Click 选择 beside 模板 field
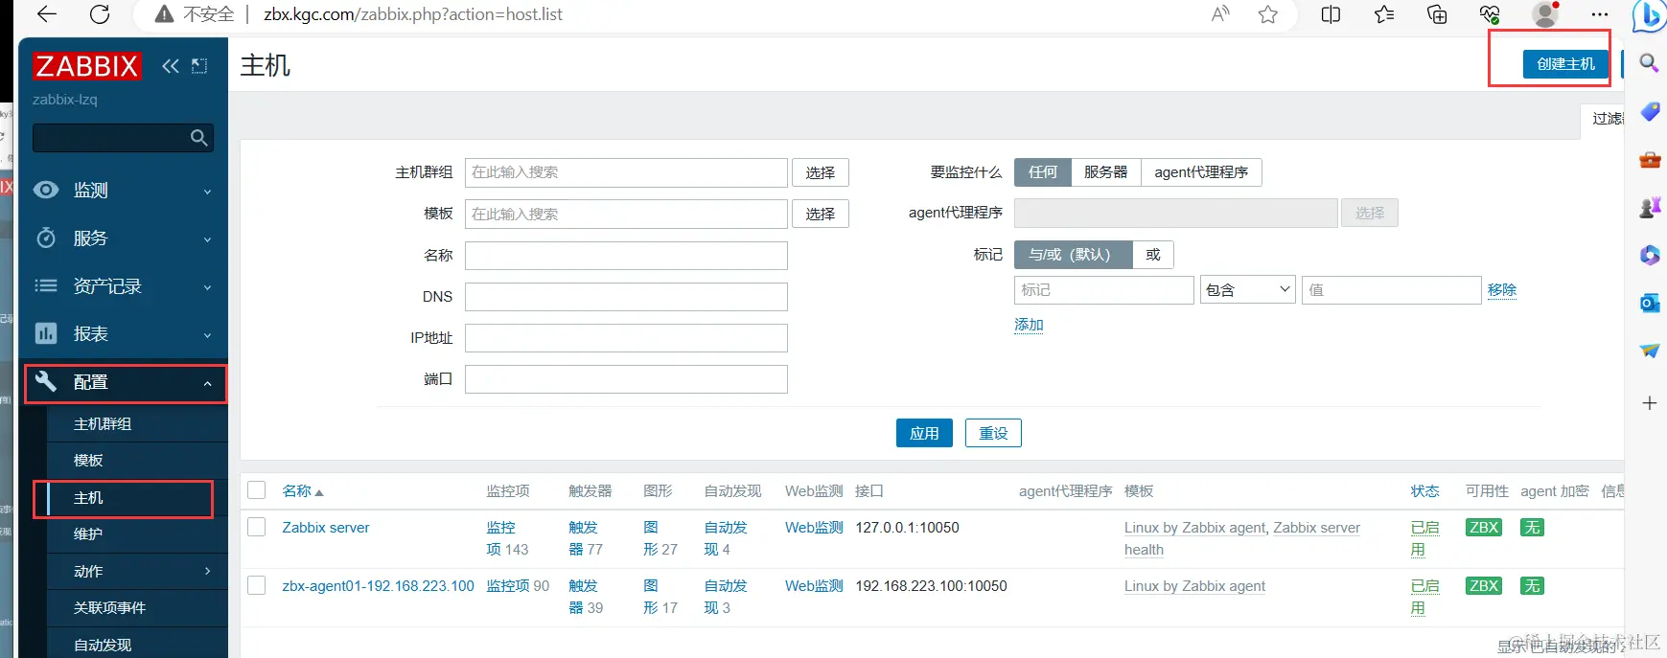This screenshot has width=1667, height=658. pos(821,214)
